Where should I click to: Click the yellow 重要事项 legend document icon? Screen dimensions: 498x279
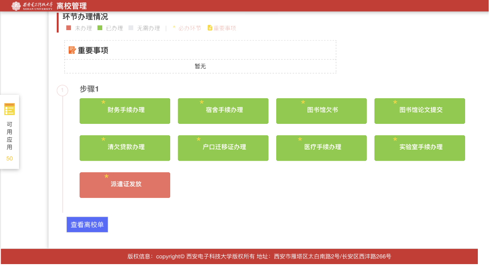pyautogui.click(x=210, y=28)
